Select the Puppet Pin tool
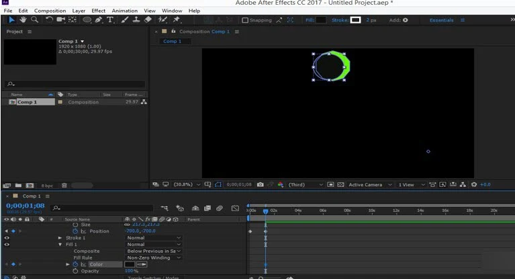Screen dimensions: 515x279 click(177, 19)
